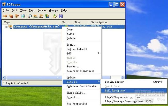Maximize the PGPkeys window

click(x=117, y=5)
